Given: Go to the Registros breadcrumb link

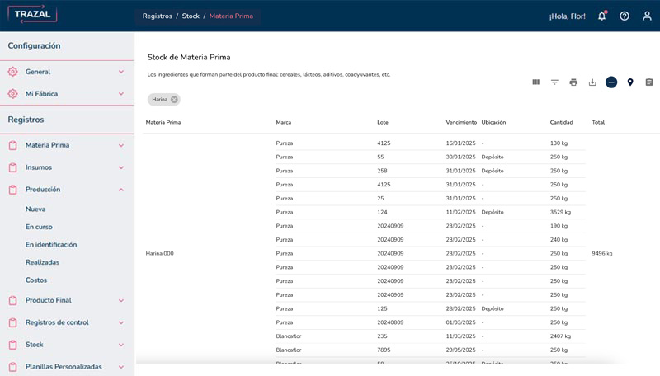Looking at the screenshot, I should (158, 16).
